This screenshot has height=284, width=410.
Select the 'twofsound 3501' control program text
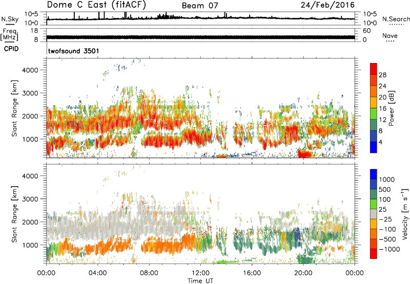click(74, 51)
